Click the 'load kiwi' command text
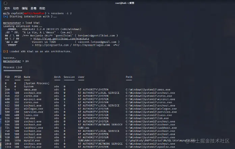Image resolution: width=235 pixels, height=149 pixels. point(32,23)
